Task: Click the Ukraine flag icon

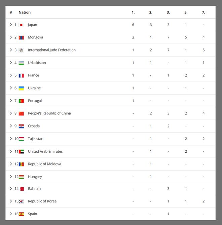Action: (21, 88)
